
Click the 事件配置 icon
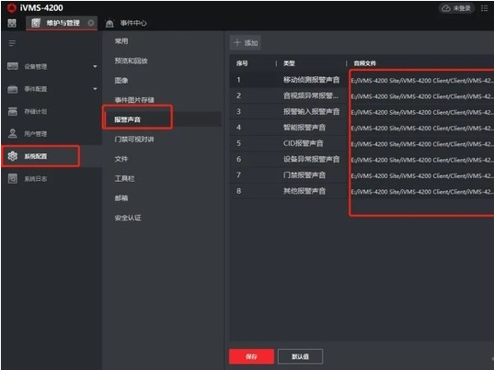pos(13,89)
